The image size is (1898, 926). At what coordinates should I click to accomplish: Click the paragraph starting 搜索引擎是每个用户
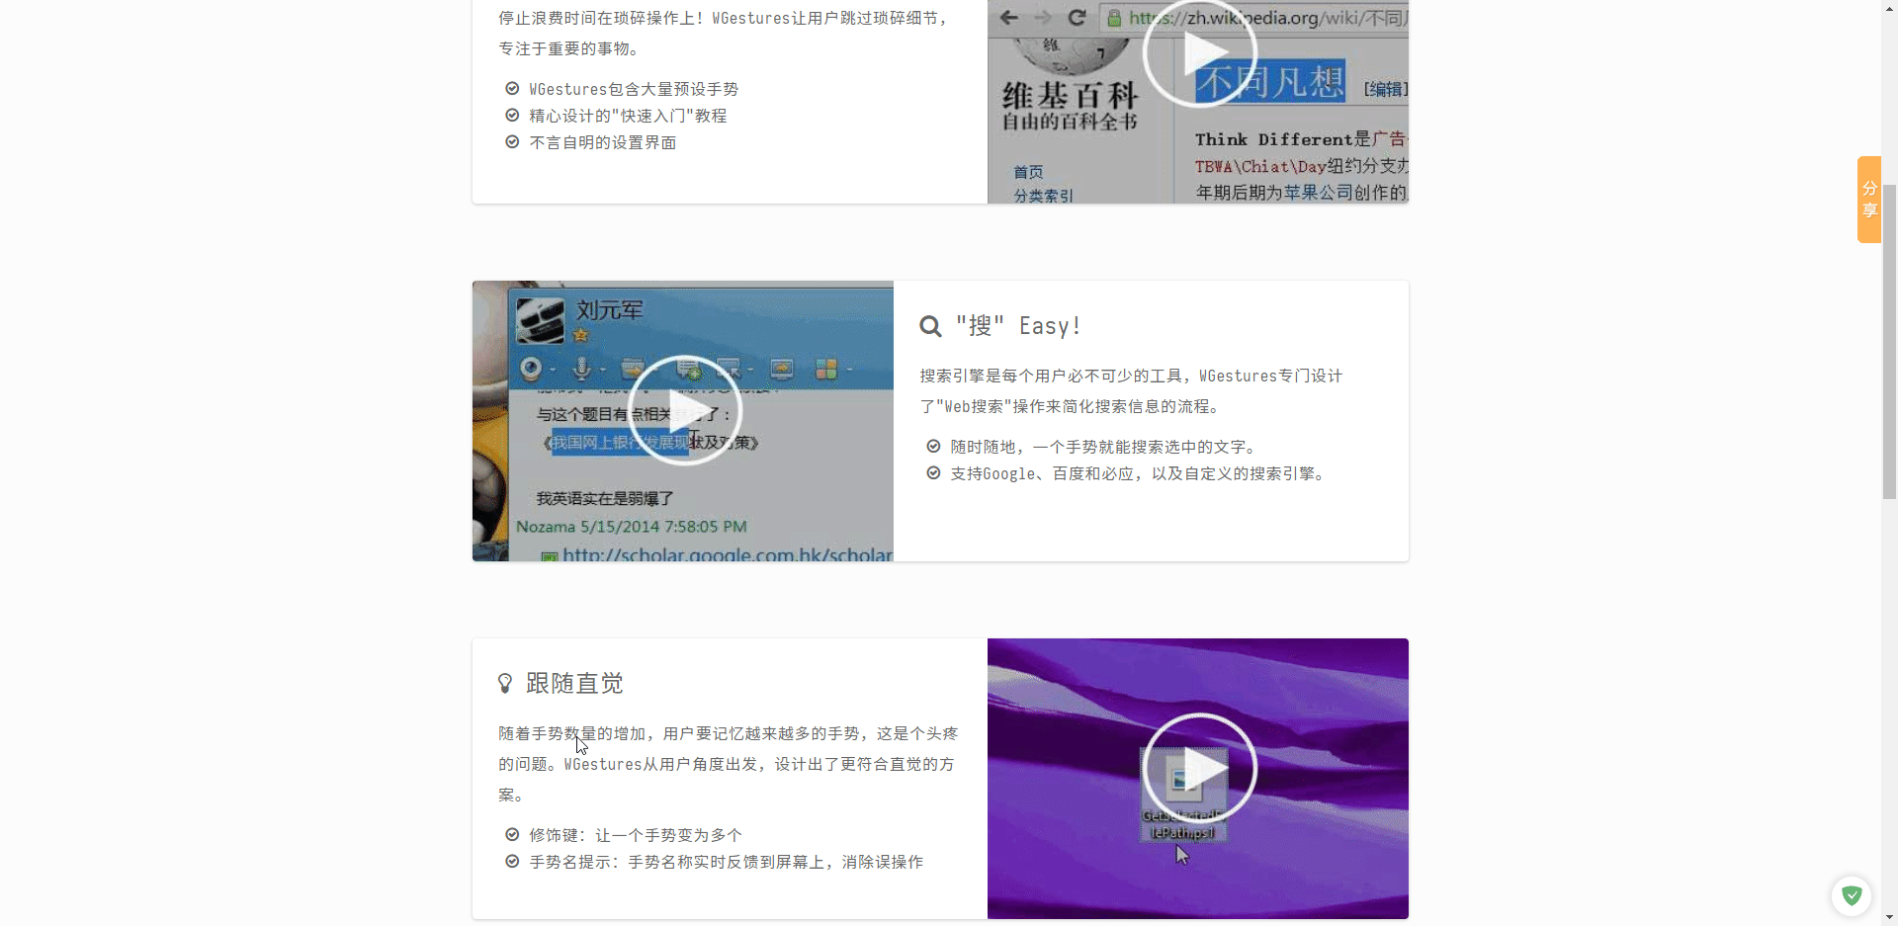point(1131,391)
